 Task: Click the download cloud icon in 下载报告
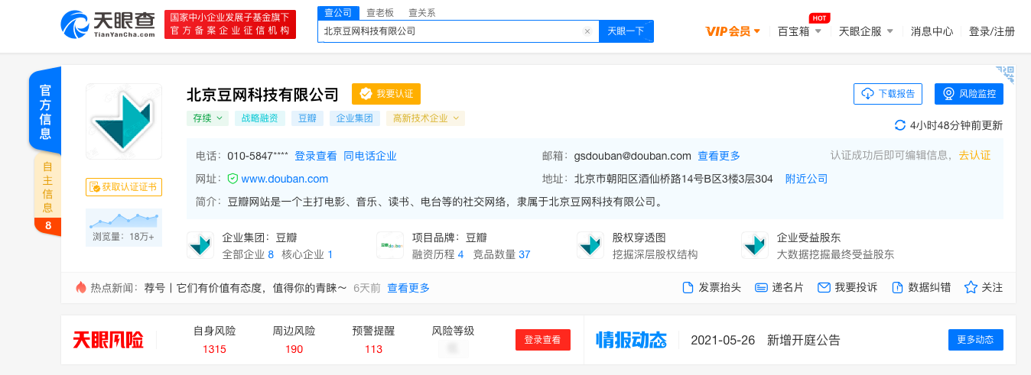[868, 94]
